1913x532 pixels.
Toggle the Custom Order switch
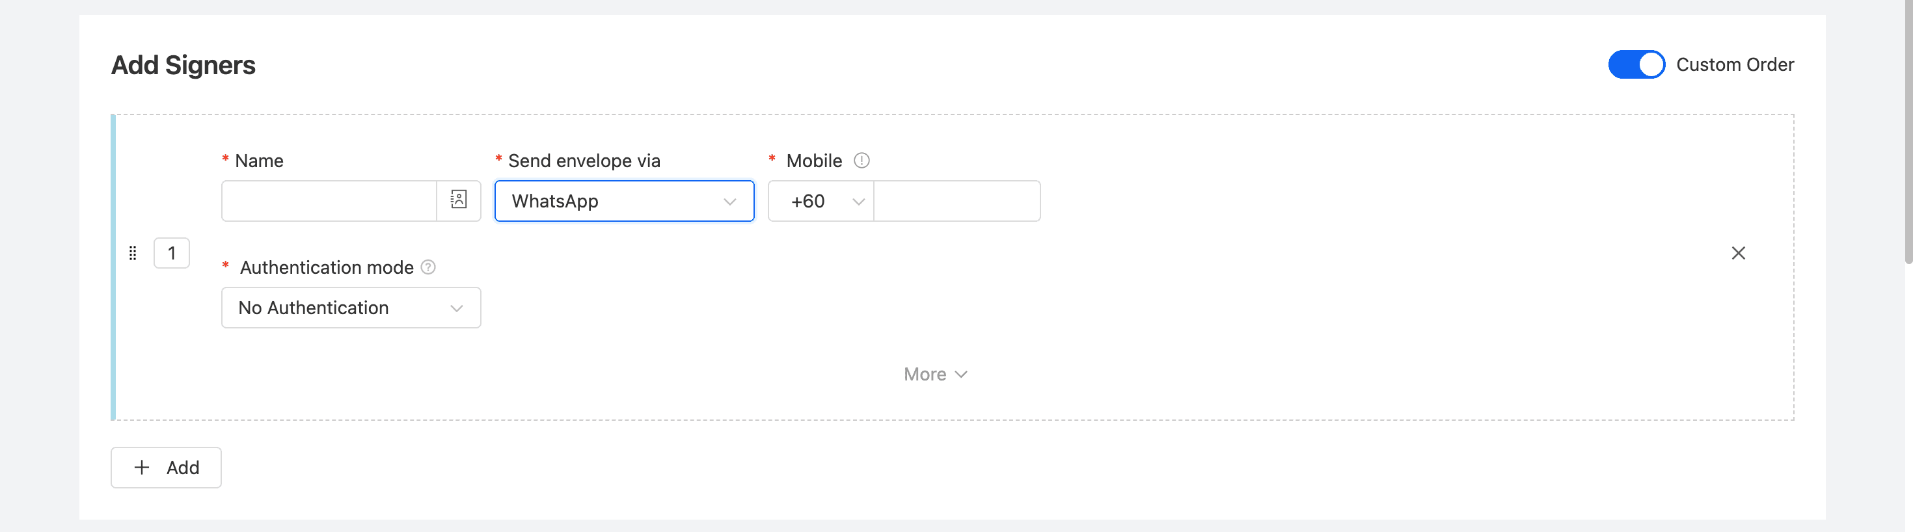(x=1636, y=64)
